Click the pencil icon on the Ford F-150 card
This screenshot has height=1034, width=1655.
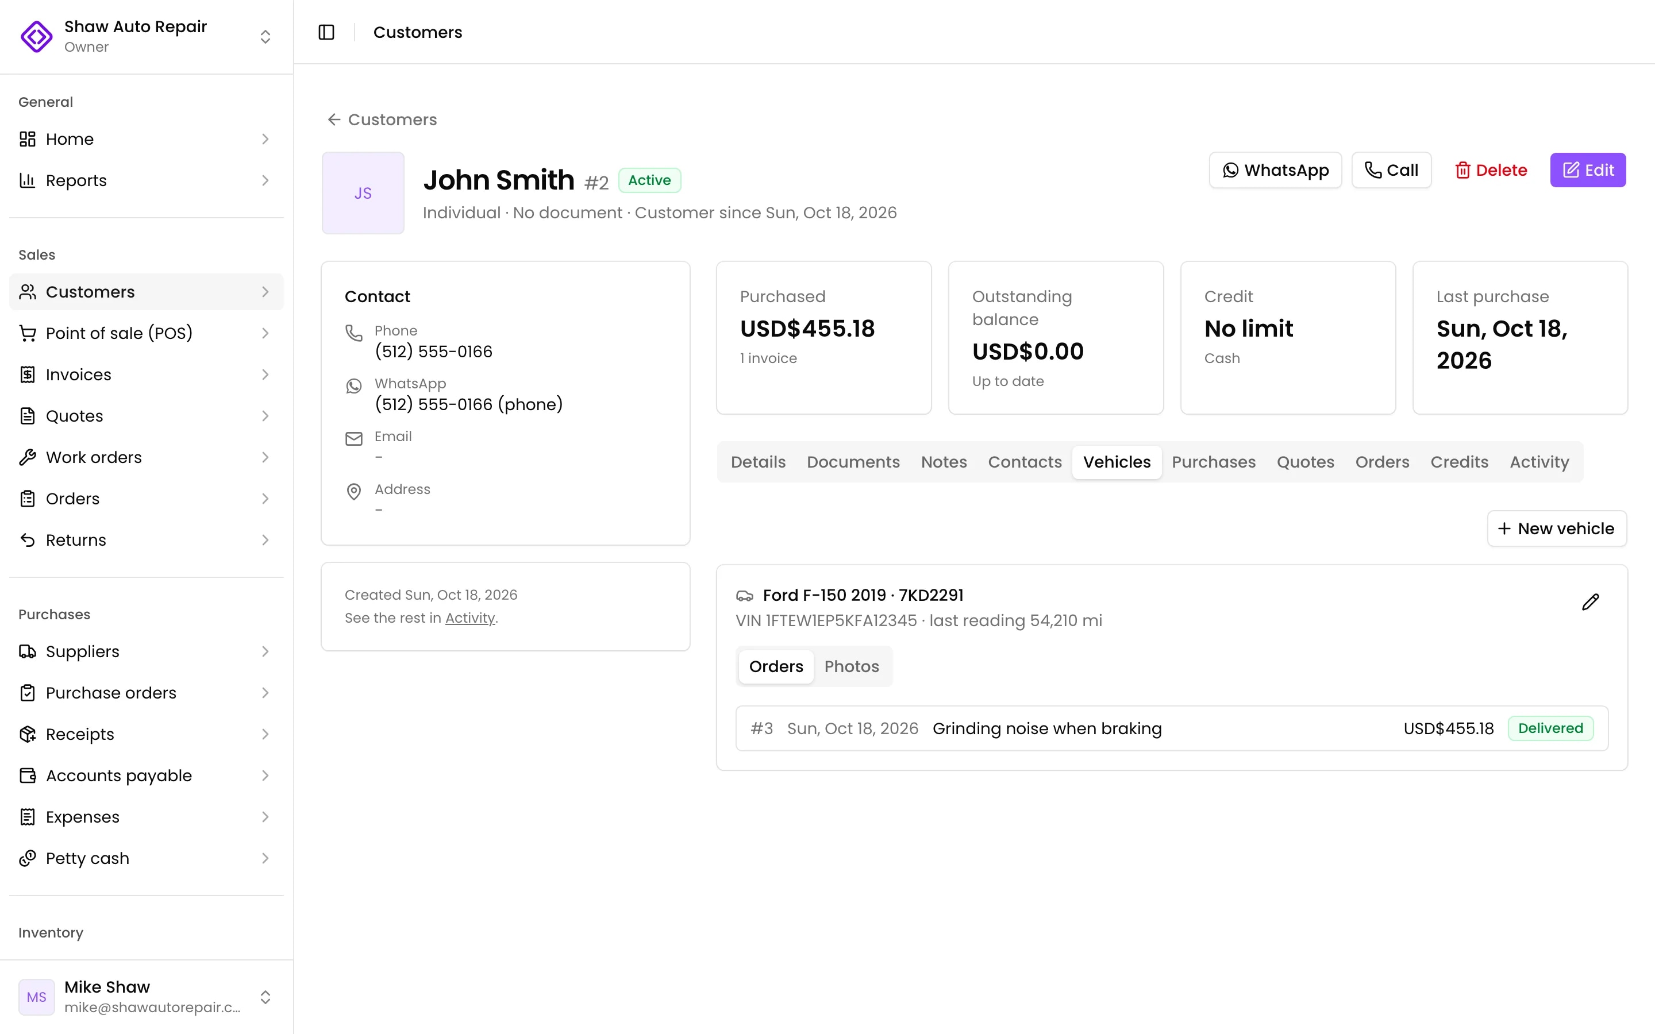coord(1590,602)
